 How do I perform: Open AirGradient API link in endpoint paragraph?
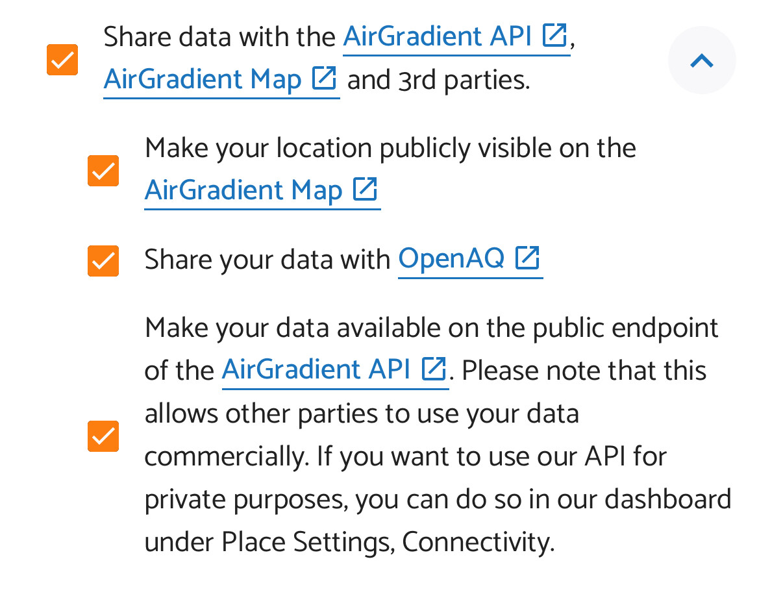pos(334,370)
